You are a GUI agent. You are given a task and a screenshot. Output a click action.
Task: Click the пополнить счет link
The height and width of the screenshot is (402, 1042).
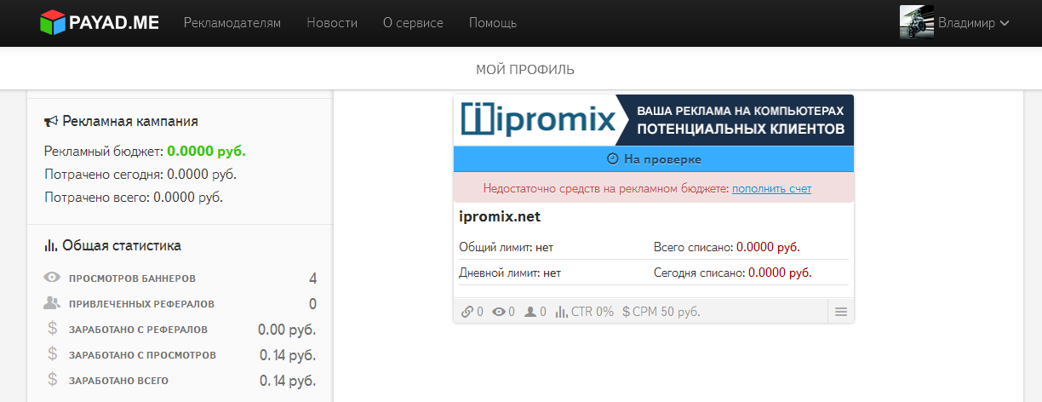(771, 188)
